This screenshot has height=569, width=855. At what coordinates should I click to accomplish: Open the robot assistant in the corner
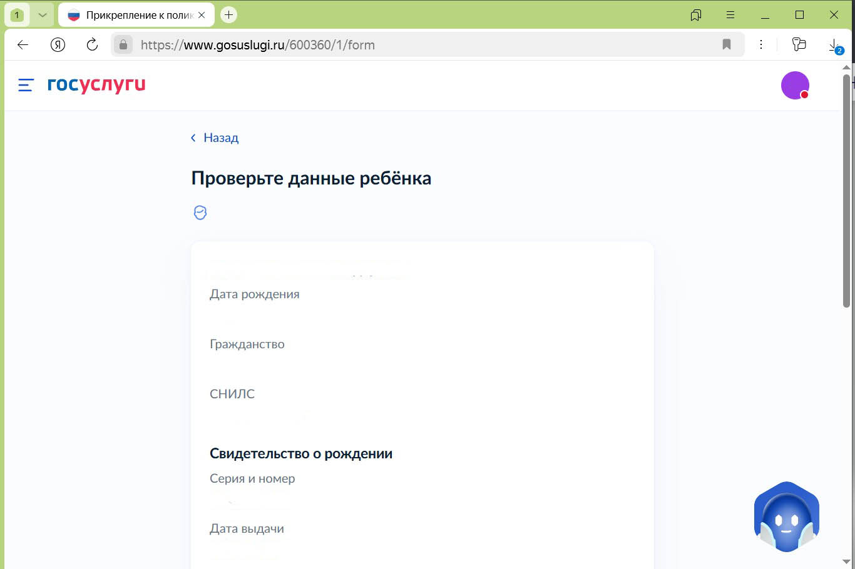[786, 517]
